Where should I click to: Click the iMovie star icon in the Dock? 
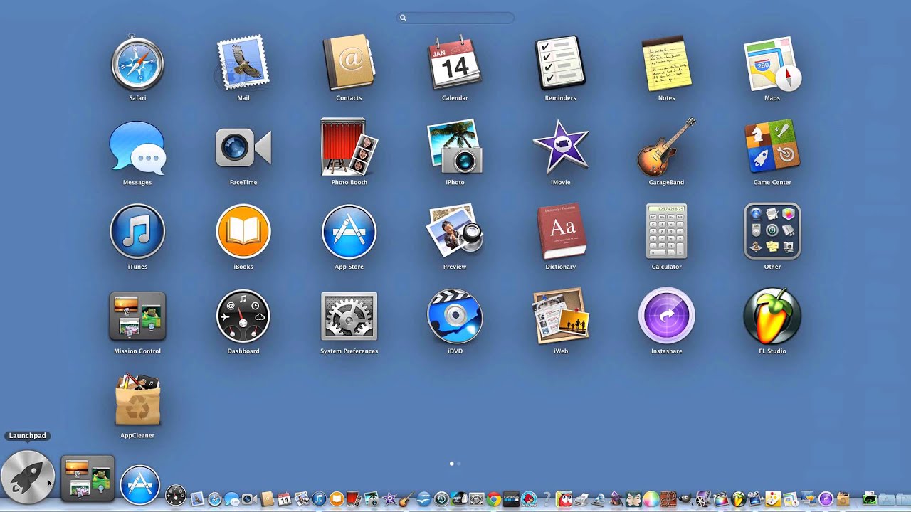pyautogui.click(x=389, y=499)
